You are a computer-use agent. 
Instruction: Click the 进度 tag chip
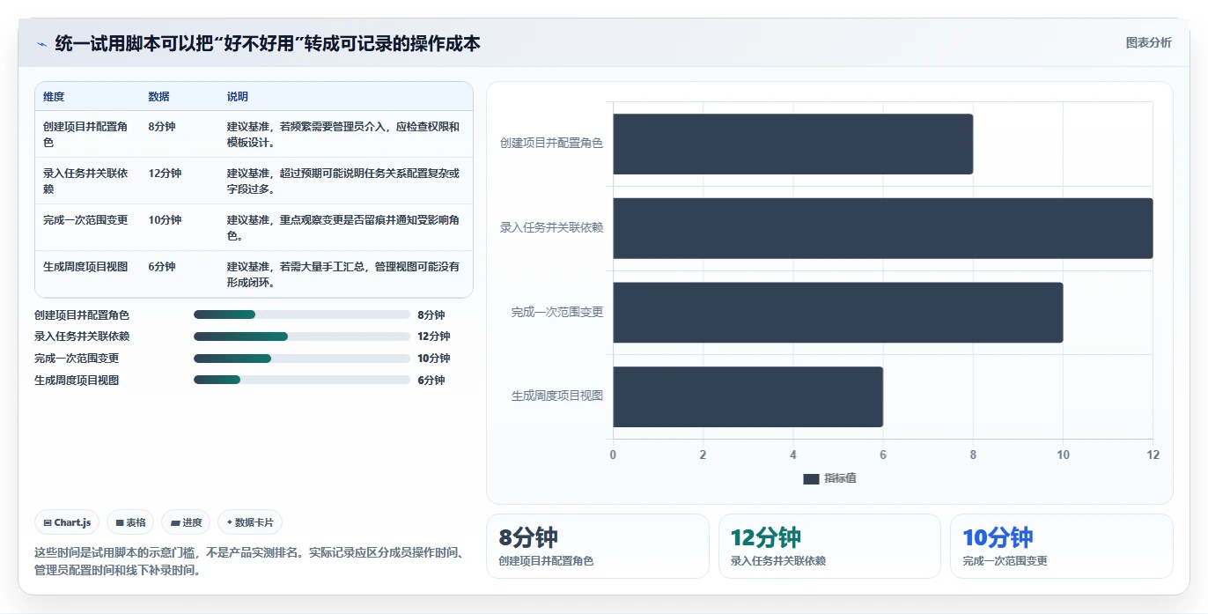186,522
